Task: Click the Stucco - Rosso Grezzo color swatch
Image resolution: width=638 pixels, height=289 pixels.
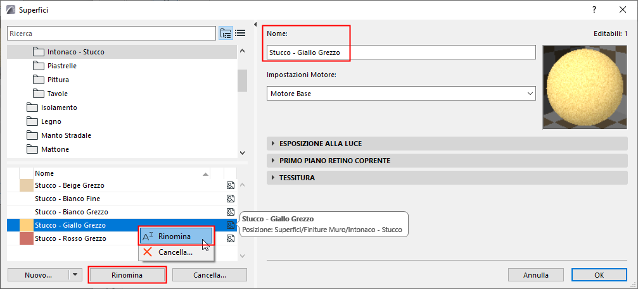Action: (x=27, y=239)
